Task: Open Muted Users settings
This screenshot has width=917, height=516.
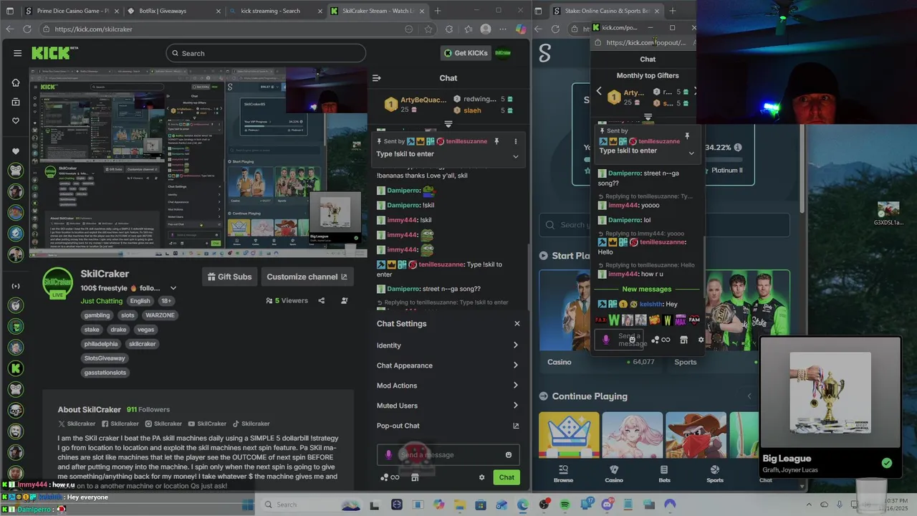Action: pyautogui.click(x=448, y=406)
